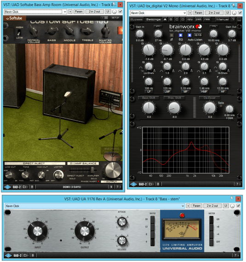Click screen icon right of bx_digital help button
The width and height of the screenshot is (246, 262).
239,19
